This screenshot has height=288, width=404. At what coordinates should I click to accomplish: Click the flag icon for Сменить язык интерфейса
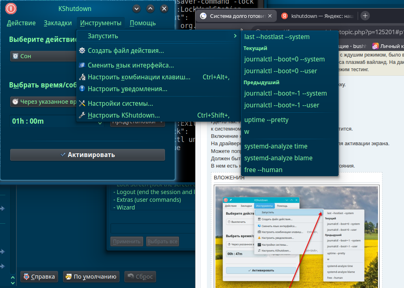coord(82,65)
